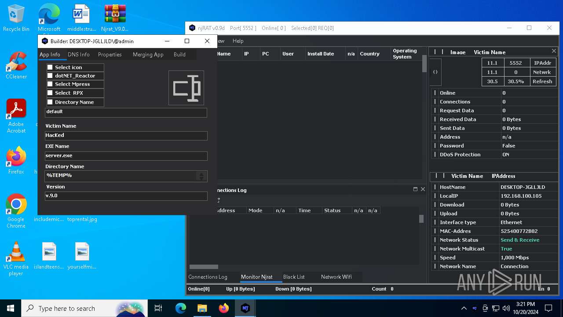Select njRAT taskbar application icon

coord(245,308)
